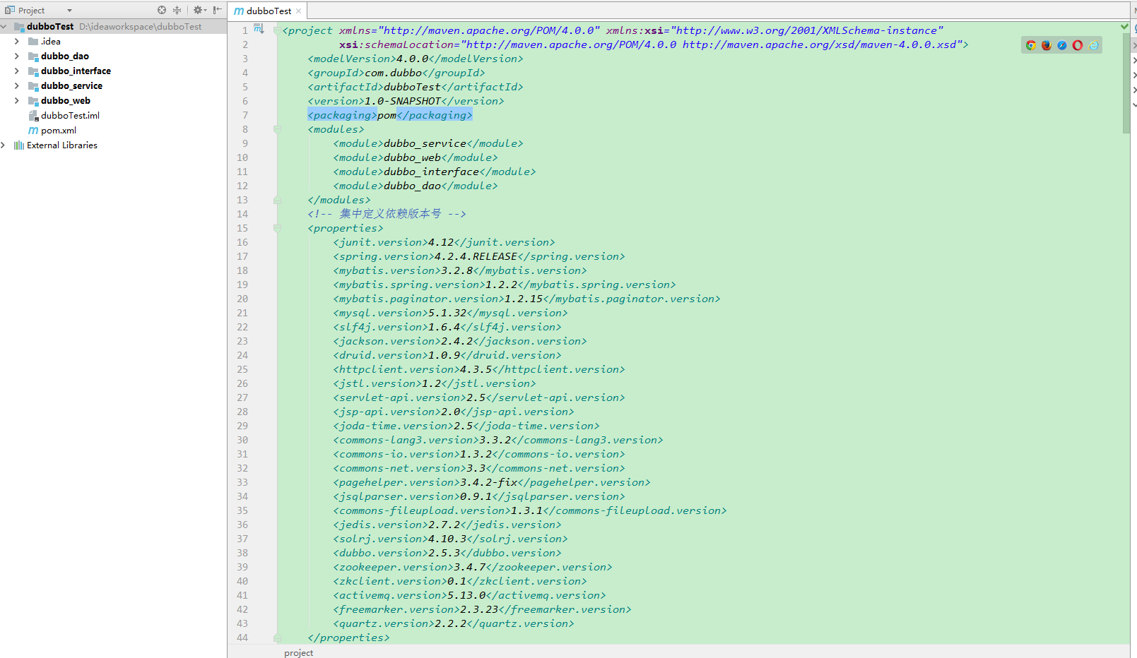The height and width of the screenshot is (658, 1137).
Task: Collapse the project tag fold marker on line 1
Action: [x=277, y=30]
